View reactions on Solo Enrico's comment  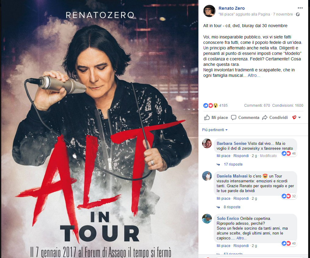tap(289, 243)
